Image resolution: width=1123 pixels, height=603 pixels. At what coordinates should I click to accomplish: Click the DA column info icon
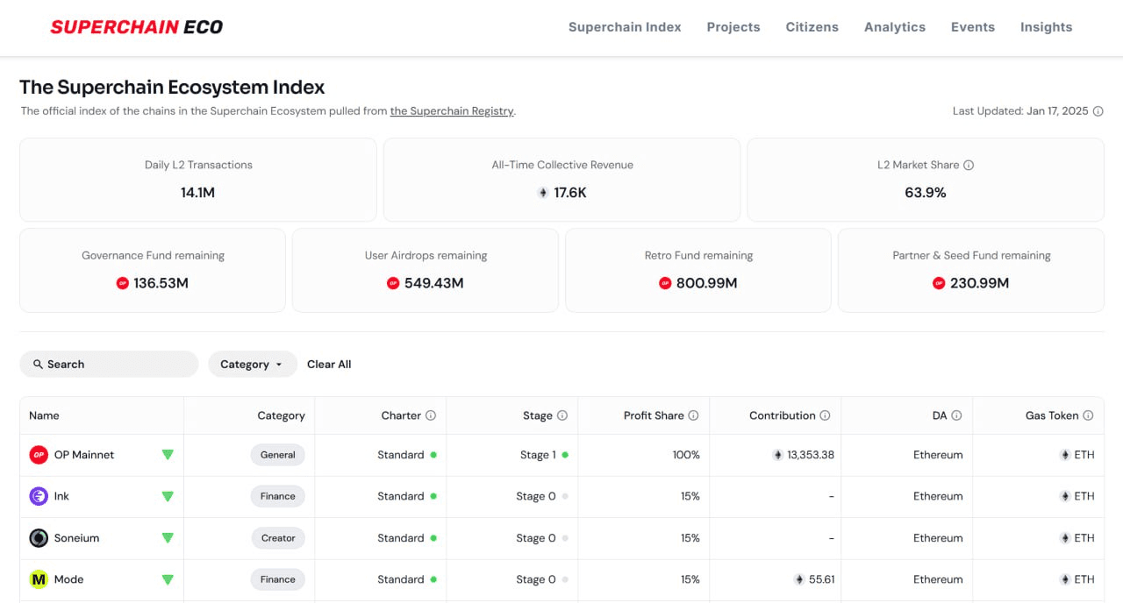click(x=956, y=415)
